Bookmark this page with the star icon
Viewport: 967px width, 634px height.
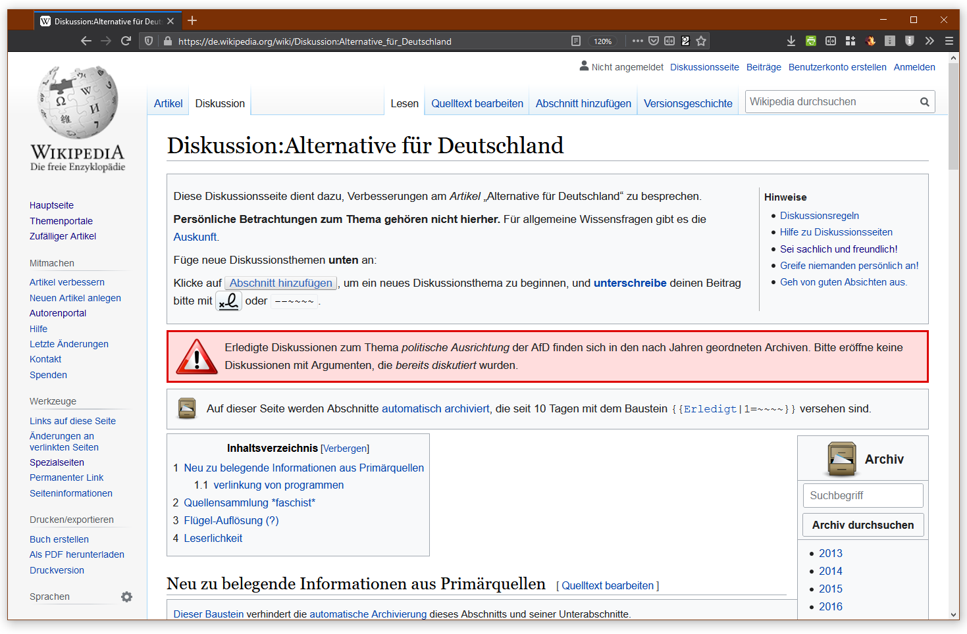tap(701, 41)
